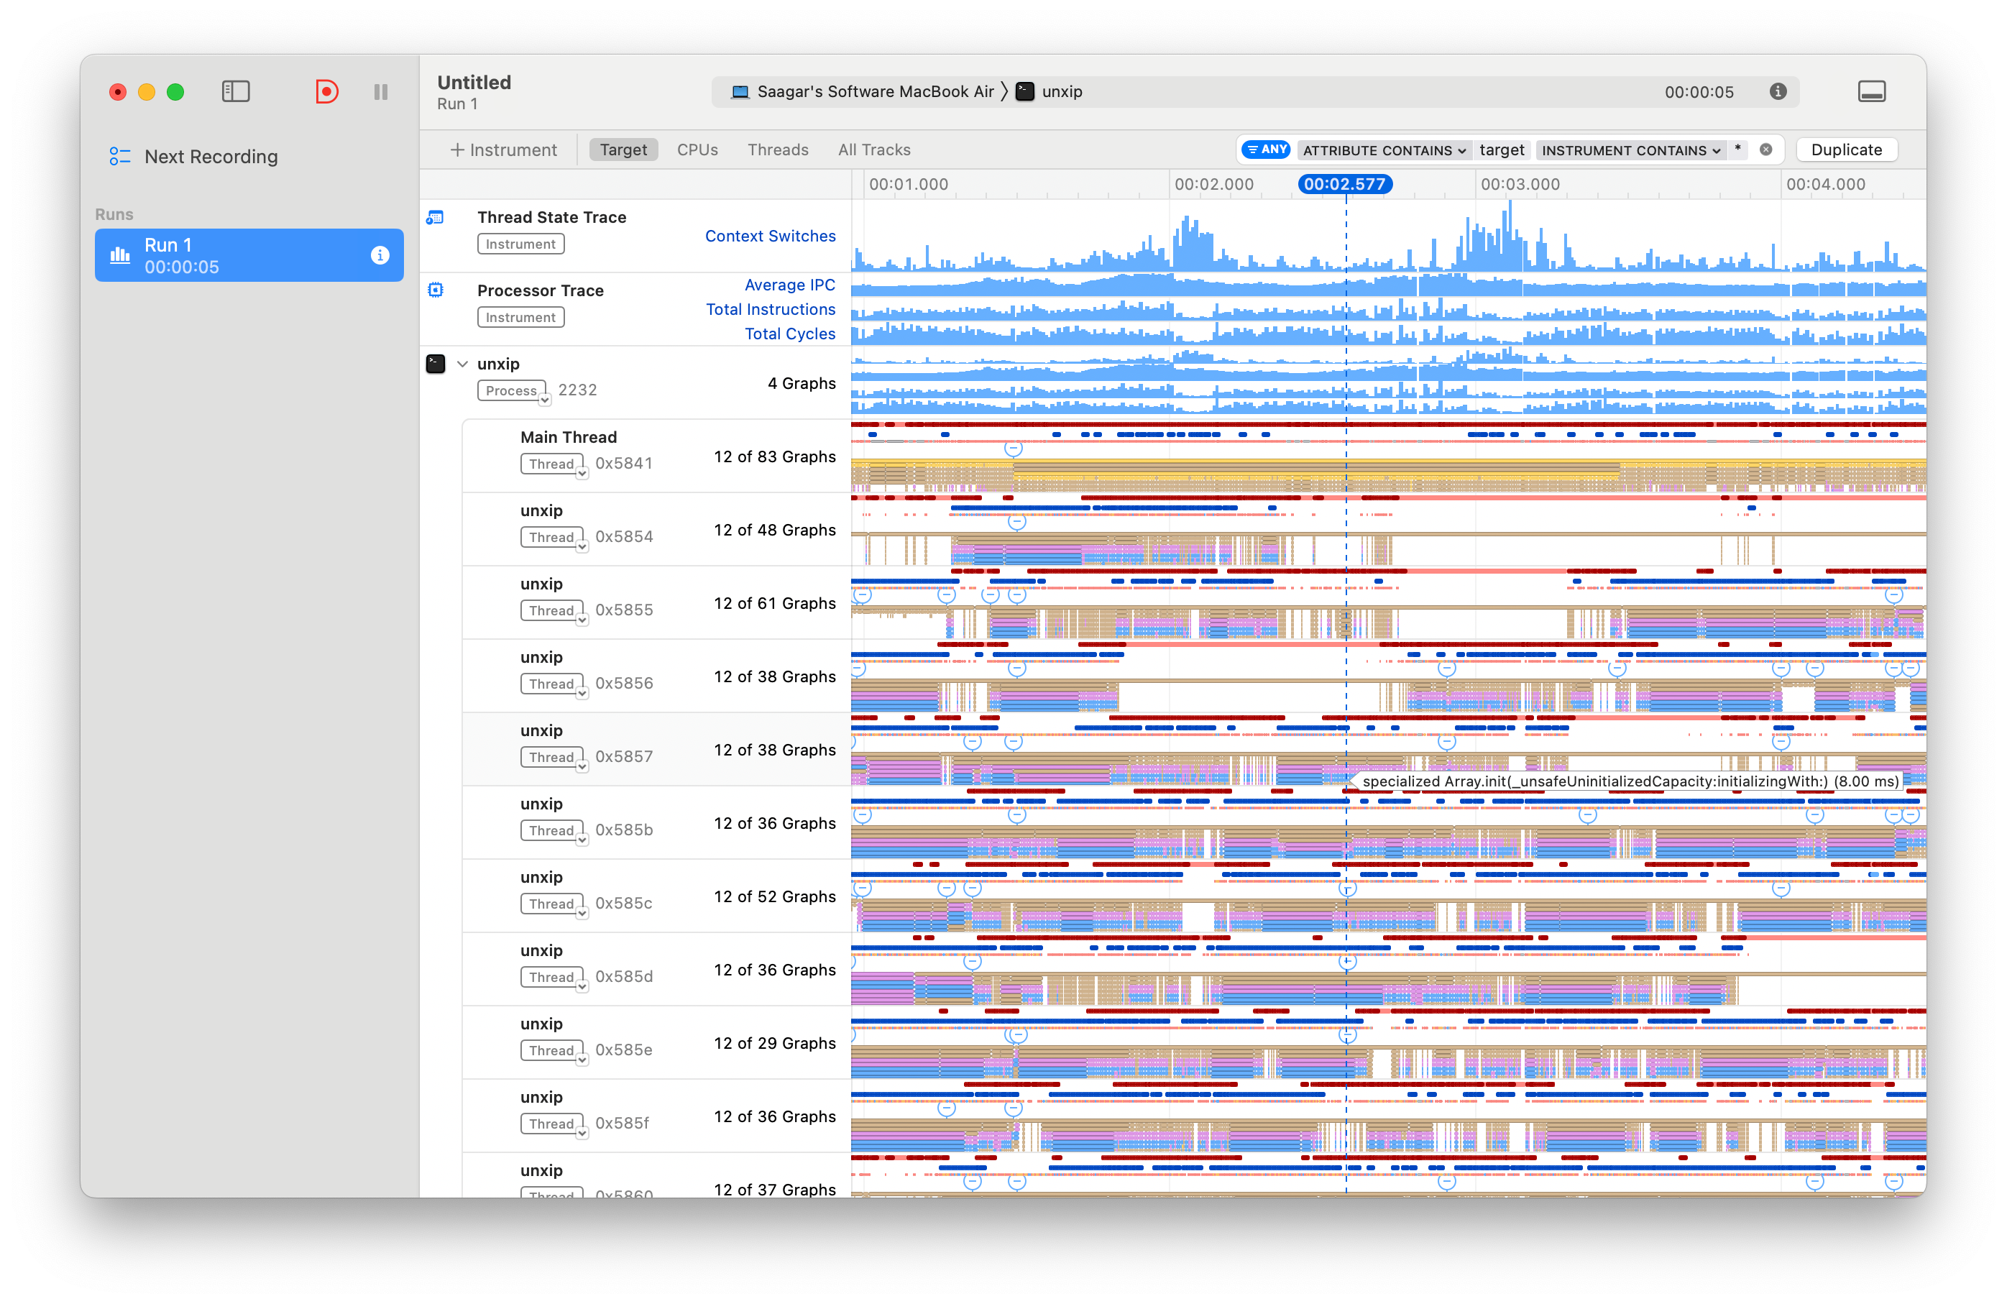The width and height of the screenshot is (2007, 1304).
Task: Clear the track filter field
Action: (x=1765, y=150)
